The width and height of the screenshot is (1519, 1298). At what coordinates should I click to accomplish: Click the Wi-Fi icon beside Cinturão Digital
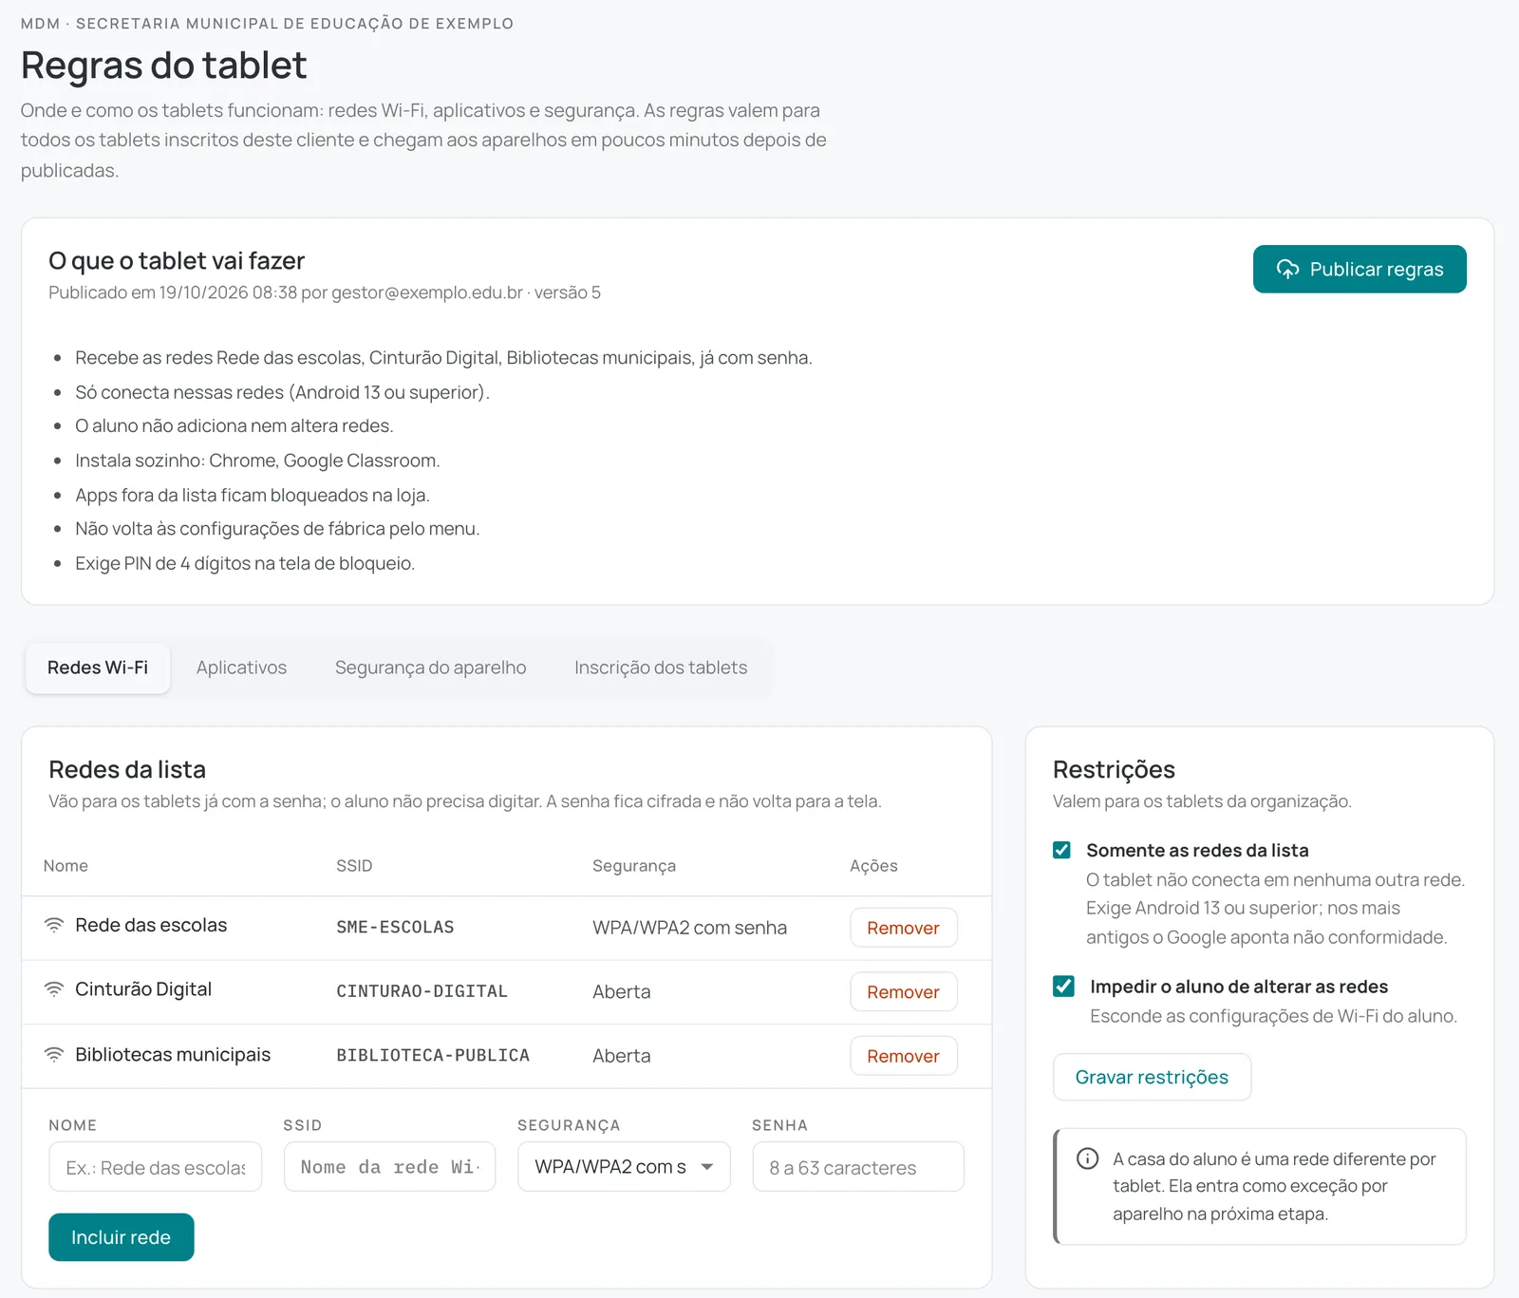tap(54, 989)
